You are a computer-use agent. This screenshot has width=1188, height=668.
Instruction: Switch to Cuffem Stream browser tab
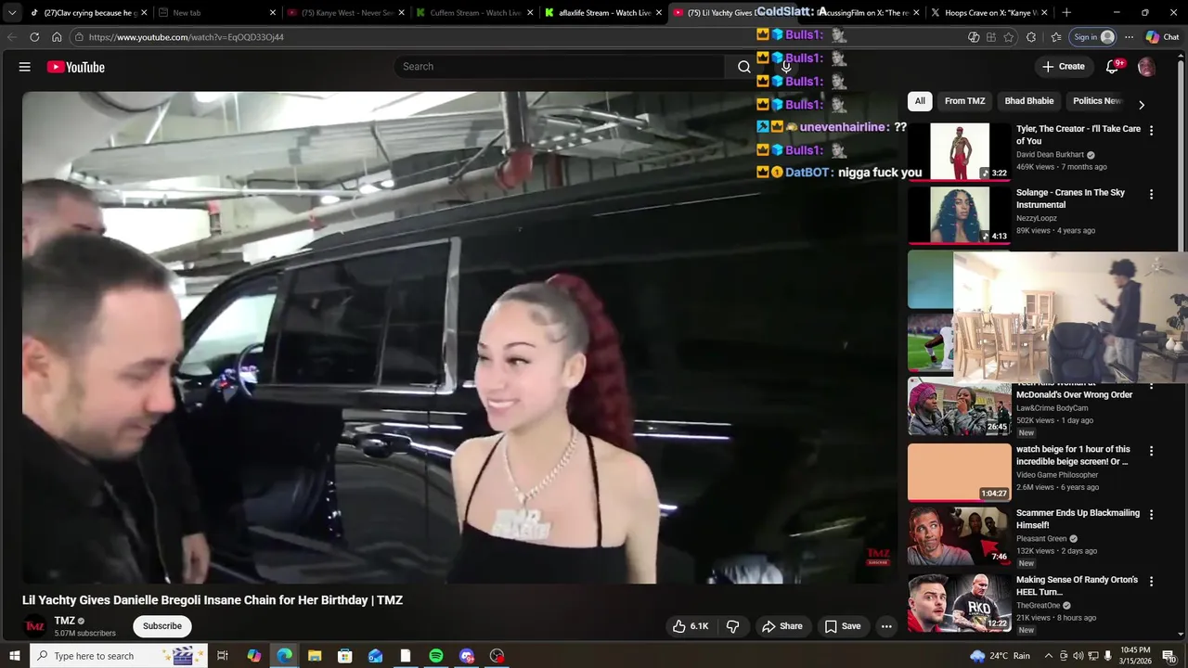click(473, 13)
